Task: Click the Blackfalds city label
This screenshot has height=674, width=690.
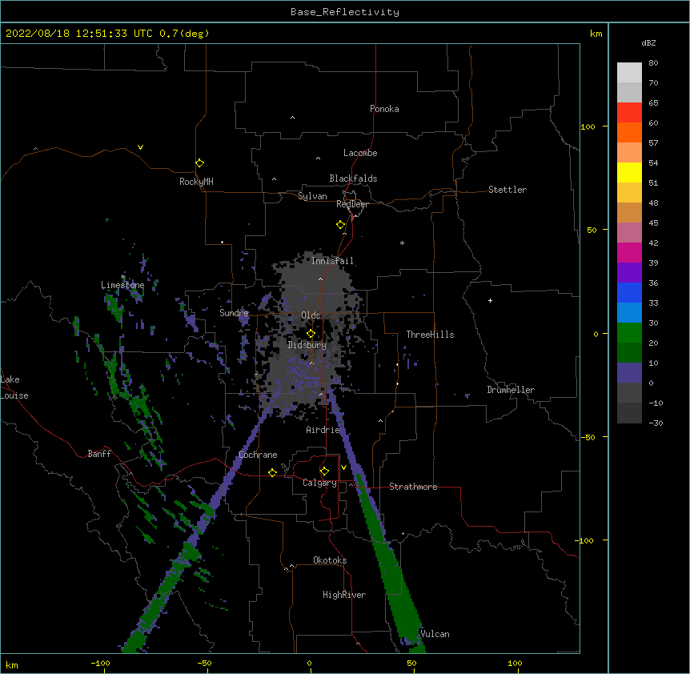Action: coord(353,179)
